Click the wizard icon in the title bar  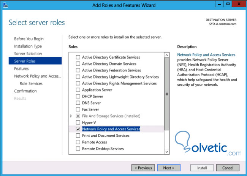(6, 5)
